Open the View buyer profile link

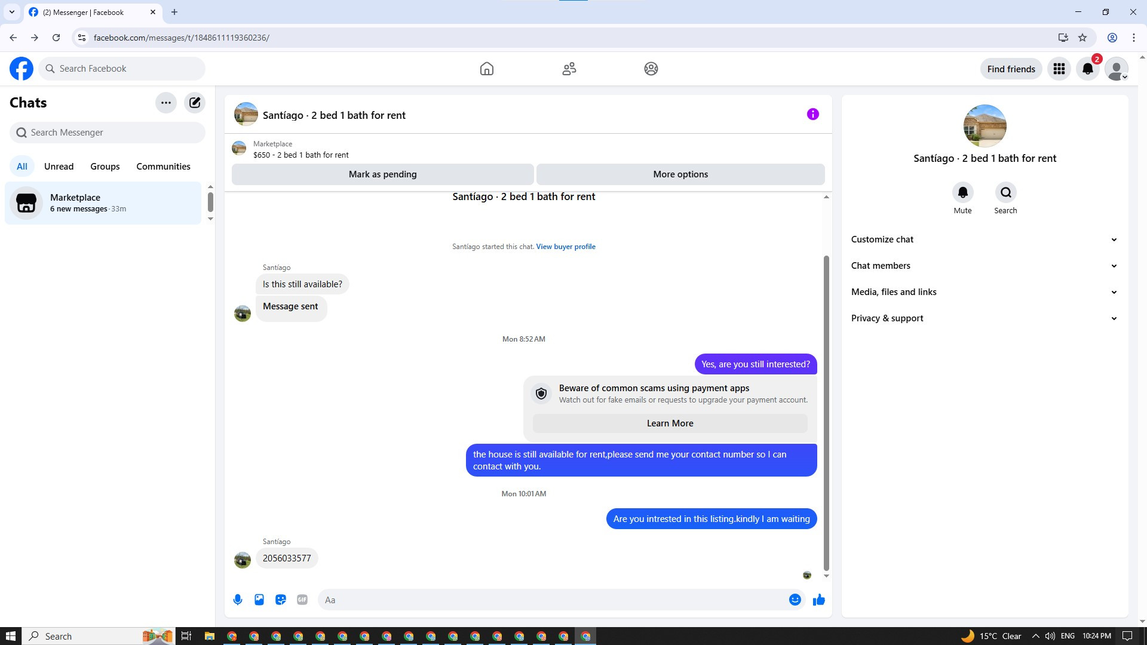(566, 247)
